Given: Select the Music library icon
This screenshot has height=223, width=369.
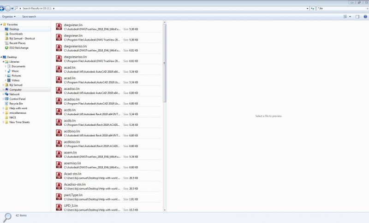Looking at the screenshot, I should [x=9, y=71].
